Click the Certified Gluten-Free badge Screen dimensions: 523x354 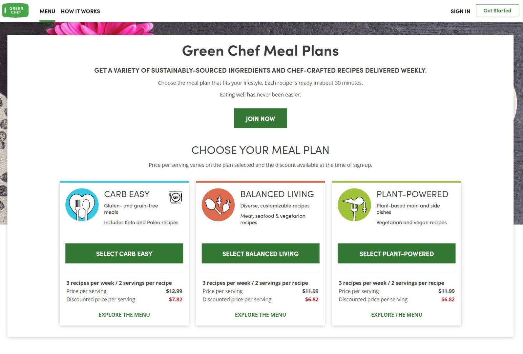(x=176, y=198)
